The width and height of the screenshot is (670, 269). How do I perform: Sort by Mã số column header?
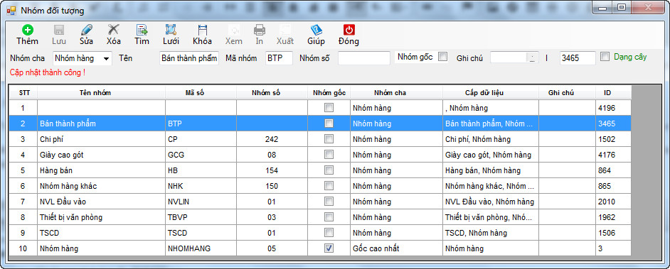click(x=201, y=92)
